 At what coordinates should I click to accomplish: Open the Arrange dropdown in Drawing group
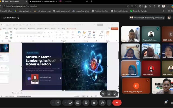point(84,34)
